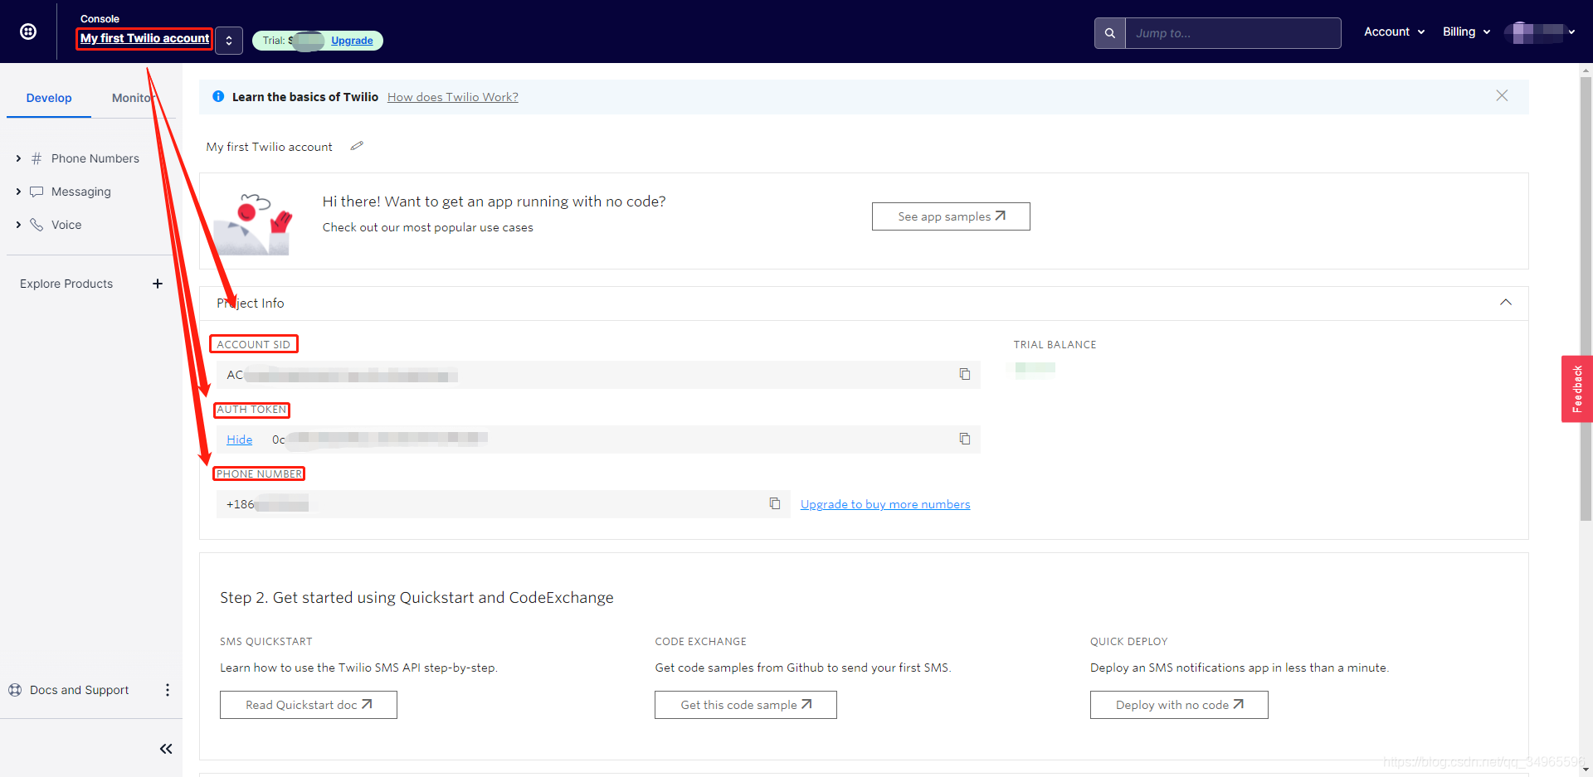Click the Upgrade link in trial badge
The image size is (1593, 777).
pos(352,41)
